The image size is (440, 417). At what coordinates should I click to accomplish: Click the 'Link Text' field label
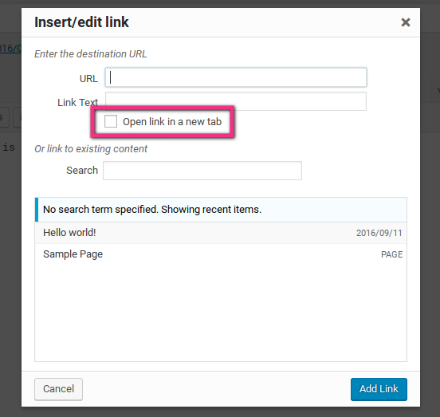click(x=78, y=102)
